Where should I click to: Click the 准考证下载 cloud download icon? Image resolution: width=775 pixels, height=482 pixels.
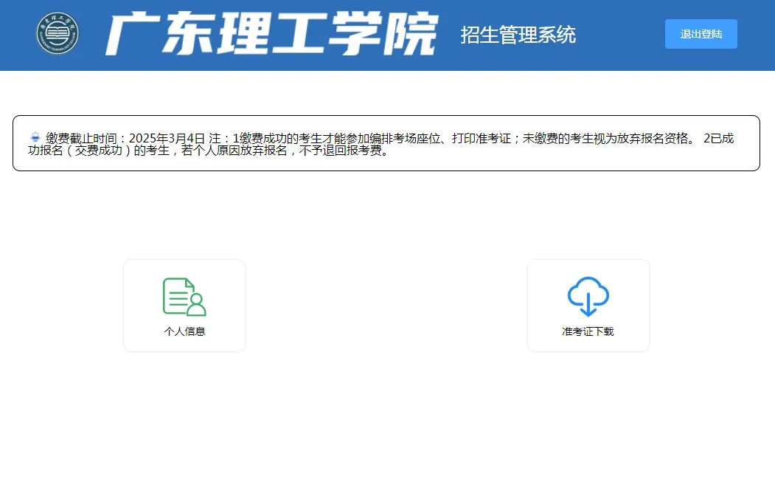pos(588,297)
